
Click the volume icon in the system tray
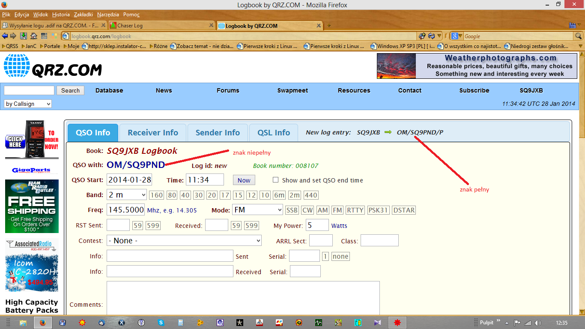coord(538,323)
